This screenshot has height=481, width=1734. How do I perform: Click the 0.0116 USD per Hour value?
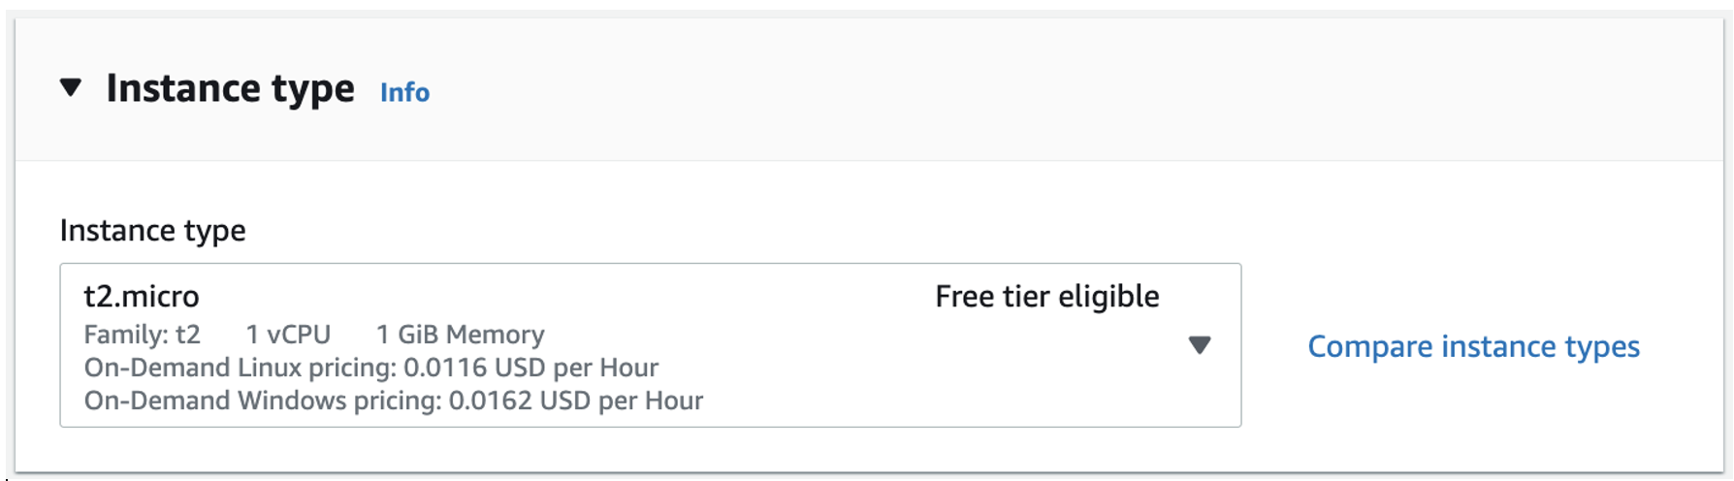pyautogui.click(x=530, y=368)
